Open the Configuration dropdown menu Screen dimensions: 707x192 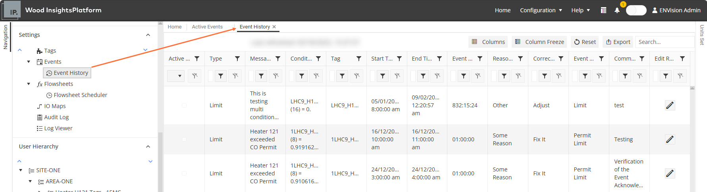(x=541, y=10)
